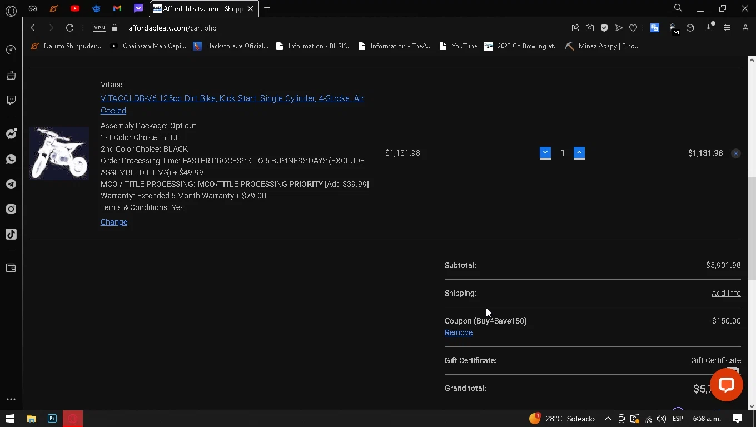Open the extensions cube icon
The height and width of the screenshot is (427, 756).
tap(690, 28)
